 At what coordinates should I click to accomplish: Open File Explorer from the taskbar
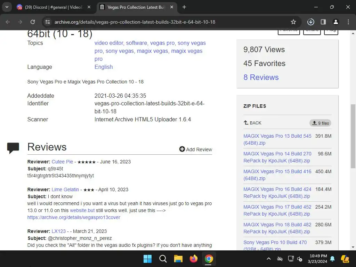178,259
